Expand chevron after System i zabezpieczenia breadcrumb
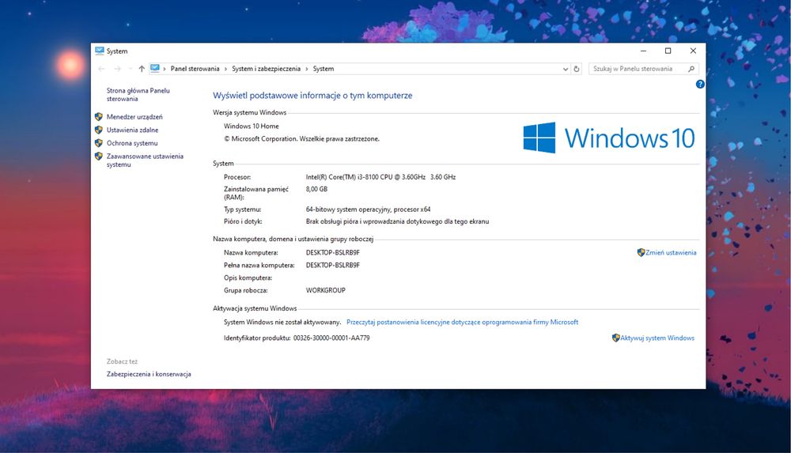This screenshot has height=453, width=791. 306,69
